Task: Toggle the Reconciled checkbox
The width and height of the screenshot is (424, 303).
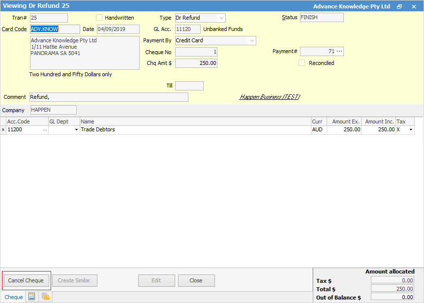Action: click(302, 63)
